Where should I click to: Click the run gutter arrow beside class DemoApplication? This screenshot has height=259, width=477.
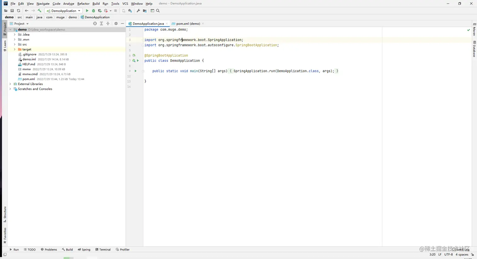click(138, 60)
